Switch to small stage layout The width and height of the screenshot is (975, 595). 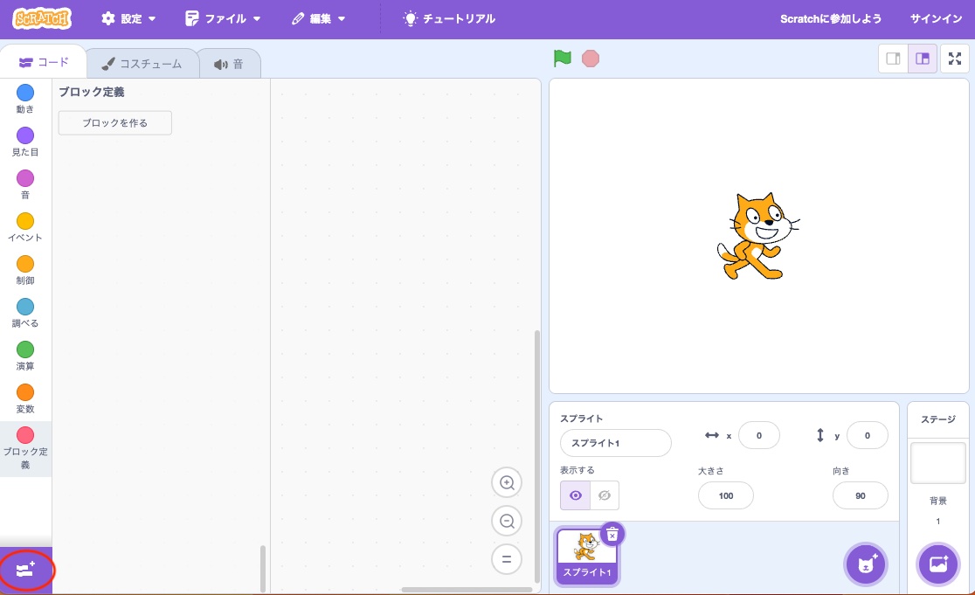coord(893,59)
